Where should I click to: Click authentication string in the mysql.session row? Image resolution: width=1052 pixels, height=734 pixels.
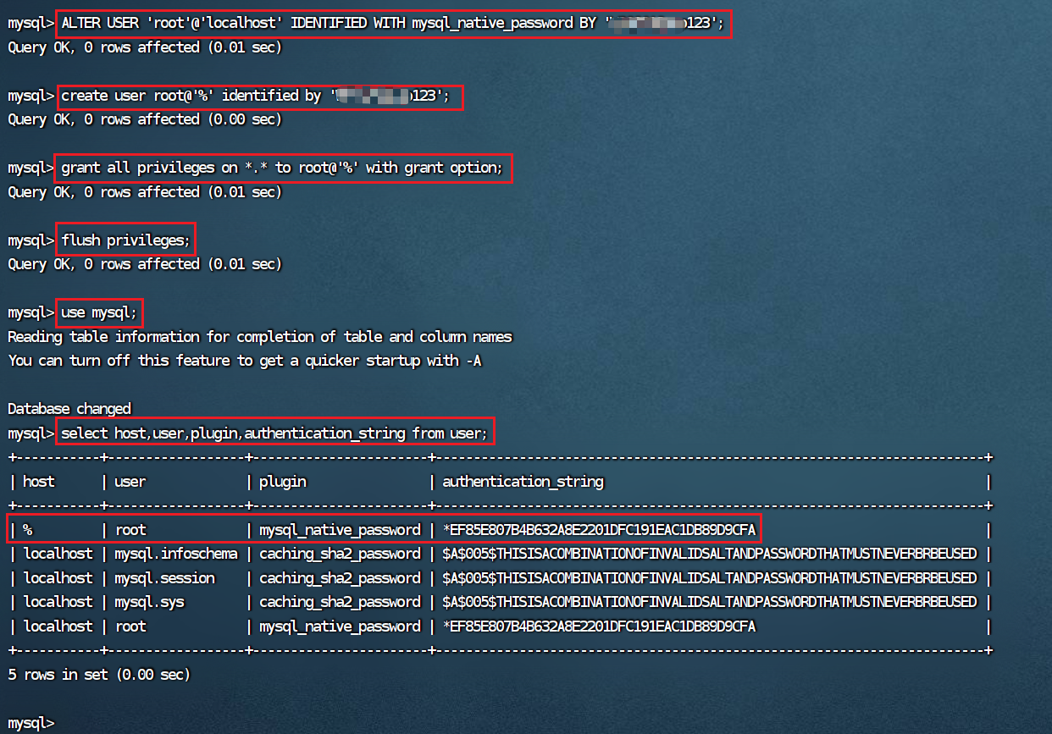coord(710,578)
